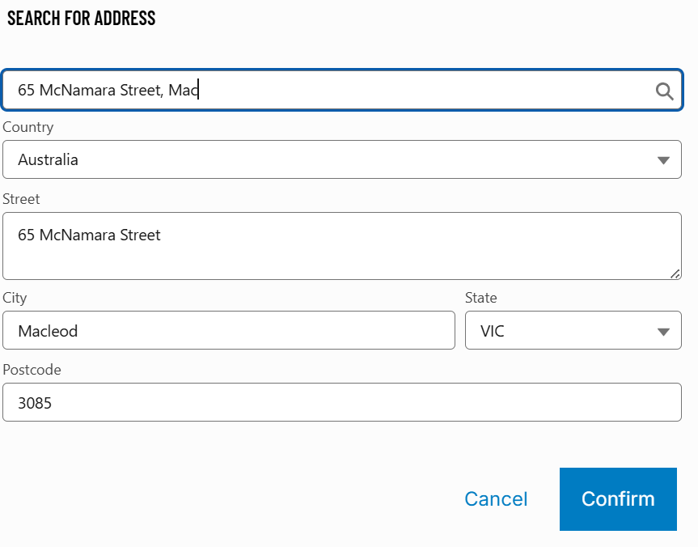Click the Street box resize handle
This screenshot has width=698, height=547.
(675, 274)
